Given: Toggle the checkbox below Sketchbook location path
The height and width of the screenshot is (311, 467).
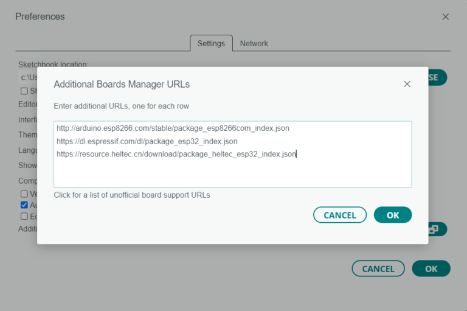Looking at the screenshot, I should (x=24, y=91).
